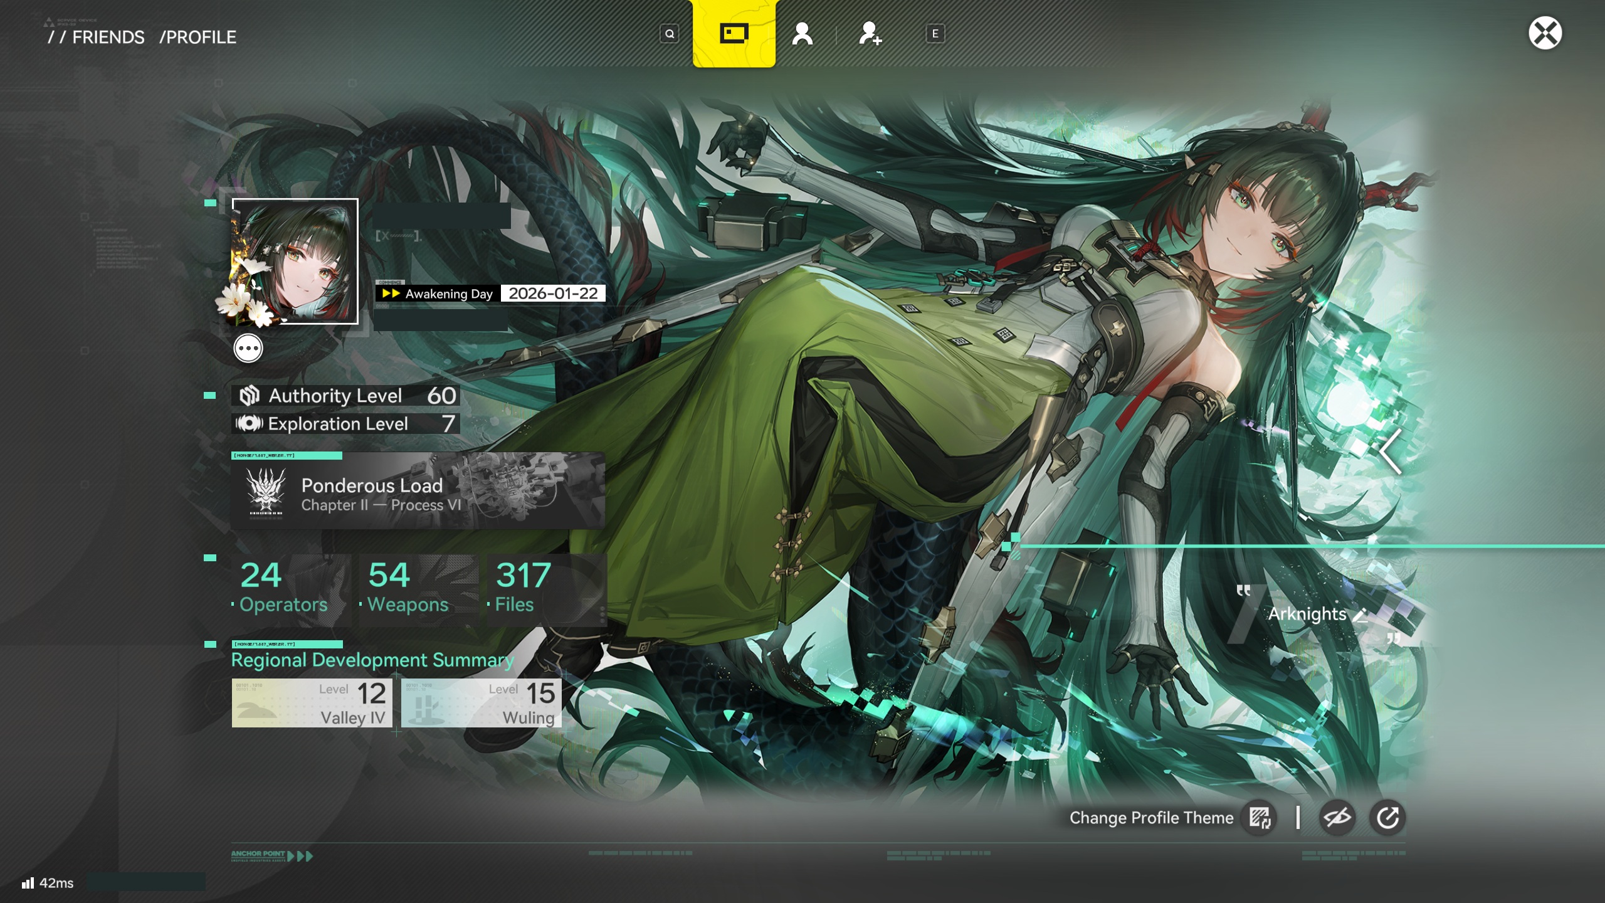Select the Valley IV level 12 card

pyautogui.click(x=312, y=703)
